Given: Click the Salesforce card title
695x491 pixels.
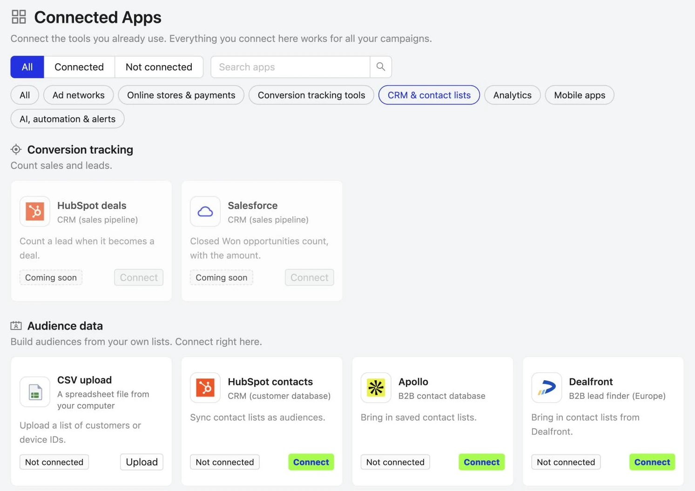Looking at the screenshot, I should (x=253, y=205).
